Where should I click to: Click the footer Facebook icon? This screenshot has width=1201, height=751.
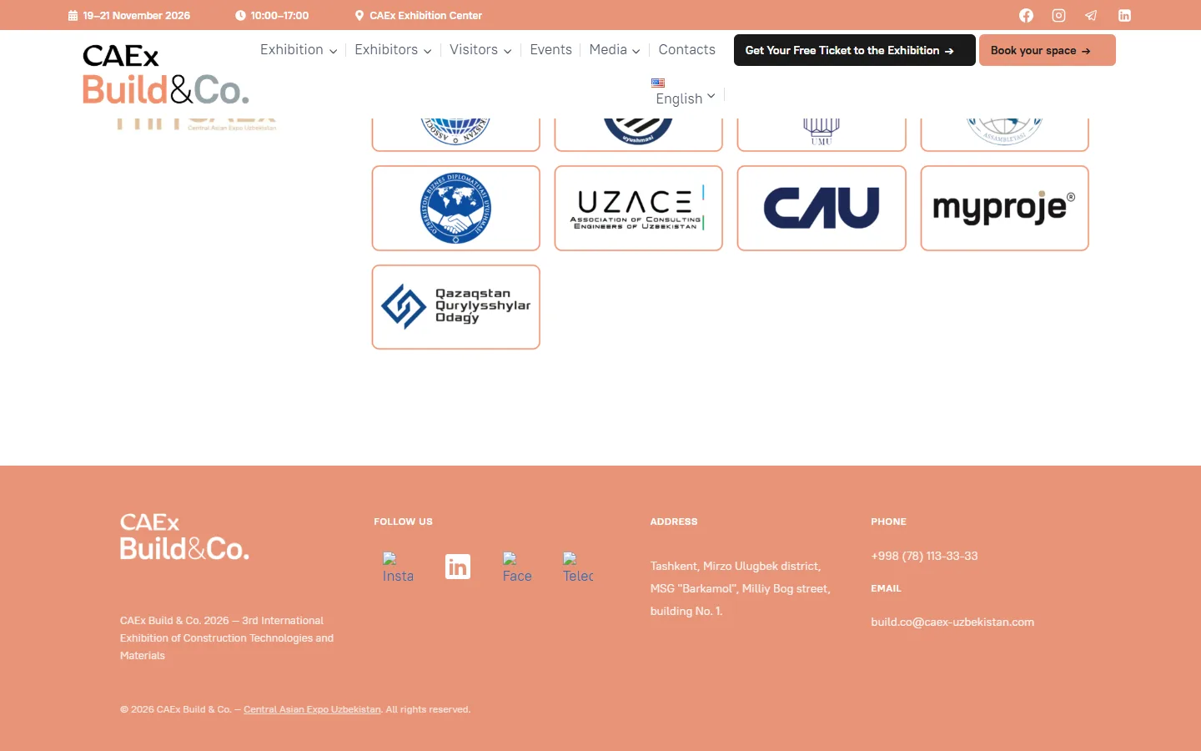(x=517, y=567)
